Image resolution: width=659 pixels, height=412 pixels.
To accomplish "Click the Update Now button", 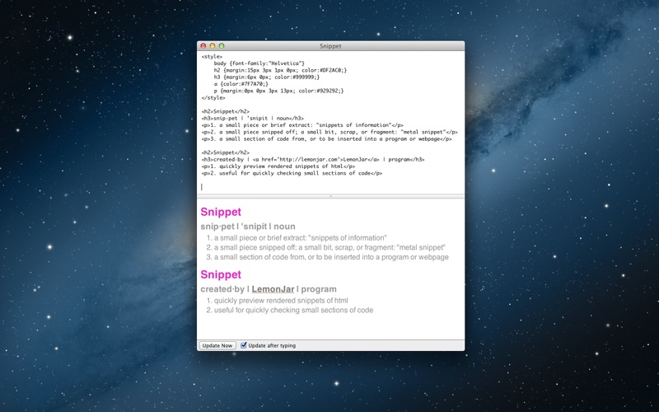I will (217, 345).
